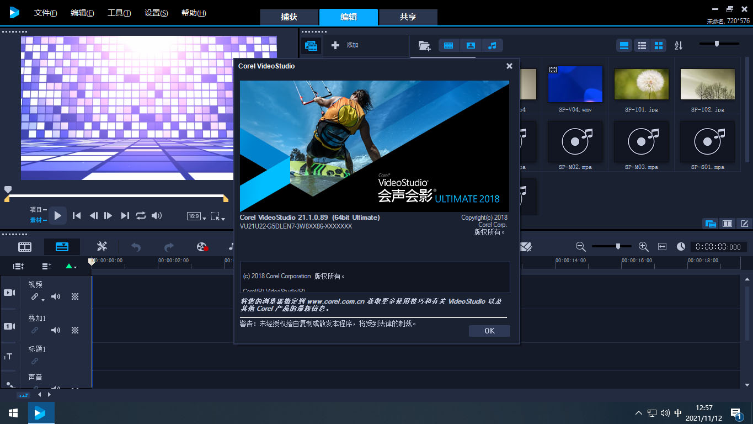Open the 16:9 aspect ratio dropdown
Viewport: 753px width, 424px height.
[x=197, y=216]
